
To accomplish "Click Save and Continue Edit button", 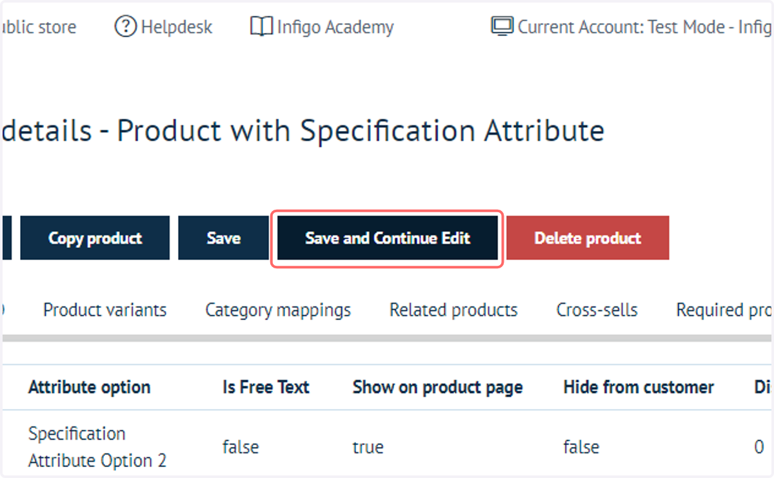I will point(388,238).
